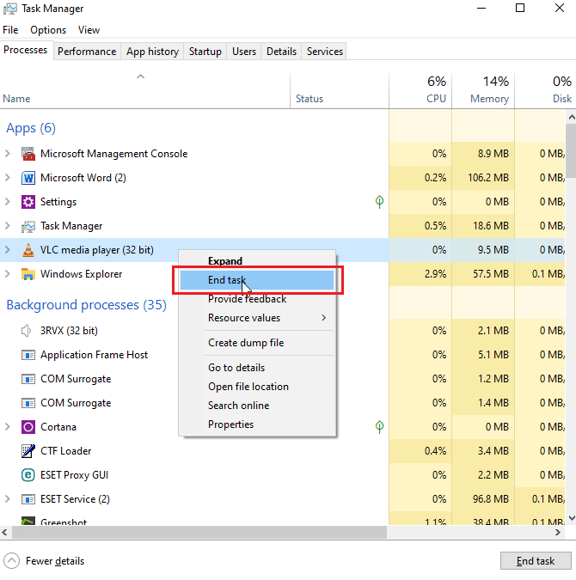Click the Task Manager process icon
The height and width of the screenshot is (580, 576).
(x=28, y=226)
